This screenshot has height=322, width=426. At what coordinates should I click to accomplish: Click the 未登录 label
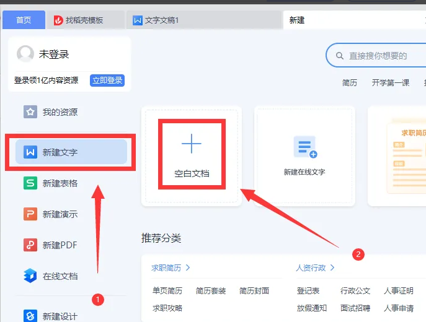[x=54, y=54]
